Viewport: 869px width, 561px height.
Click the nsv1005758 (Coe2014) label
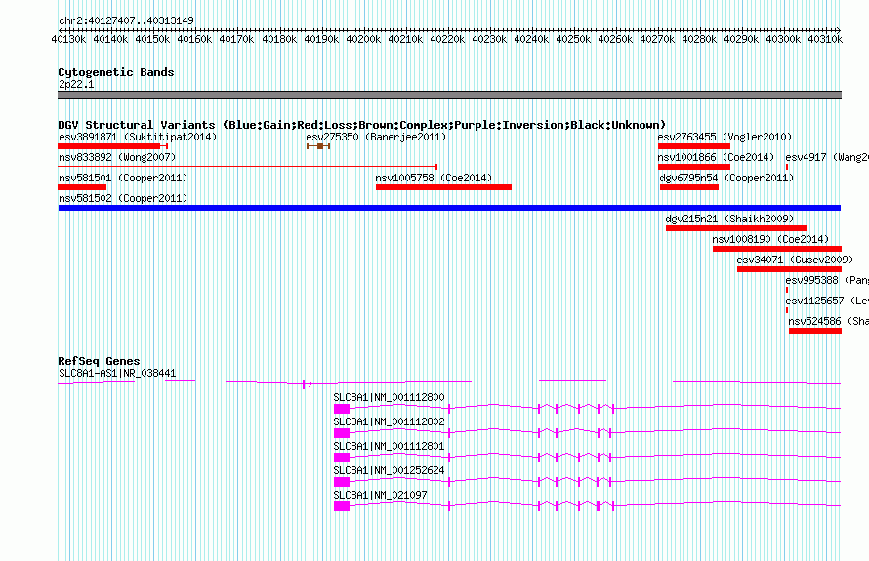(434, 178)
